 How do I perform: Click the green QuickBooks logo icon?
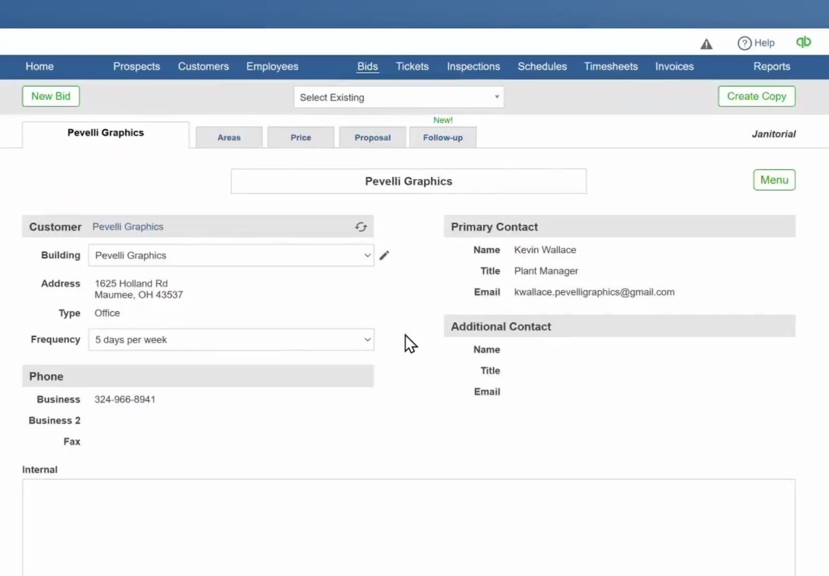[x=804, y=42]
